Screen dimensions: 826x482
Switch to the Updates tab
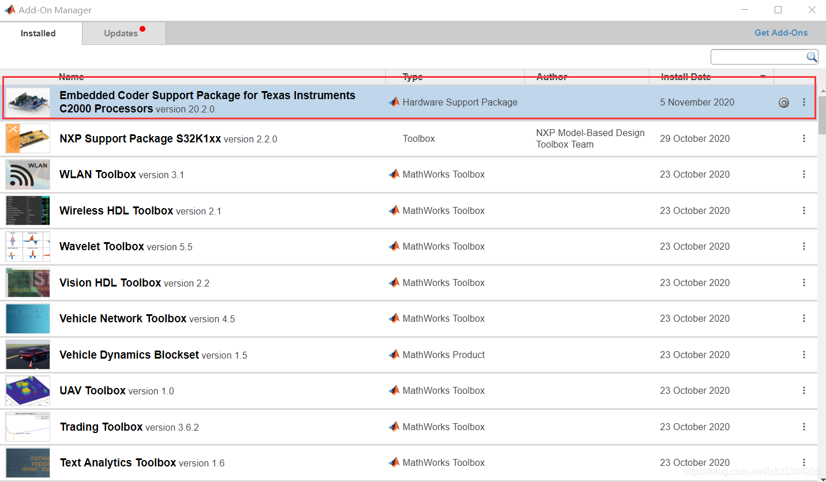[x=121, y=33]
